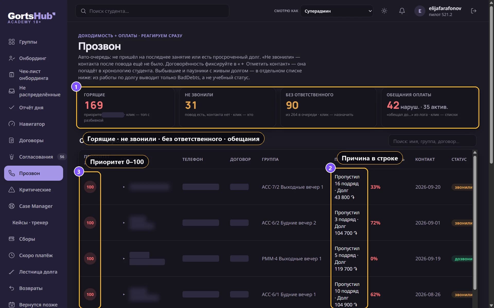Image resolution: width=494 pixels, height=308 pixels.
Task: Click the Лестница долга stairs icon
Action: [x=12, y=272]
